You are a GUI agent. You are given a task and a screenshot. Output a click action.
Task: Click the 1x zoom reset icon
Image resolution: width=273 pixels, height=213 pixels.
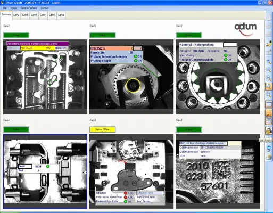[269, 78]
